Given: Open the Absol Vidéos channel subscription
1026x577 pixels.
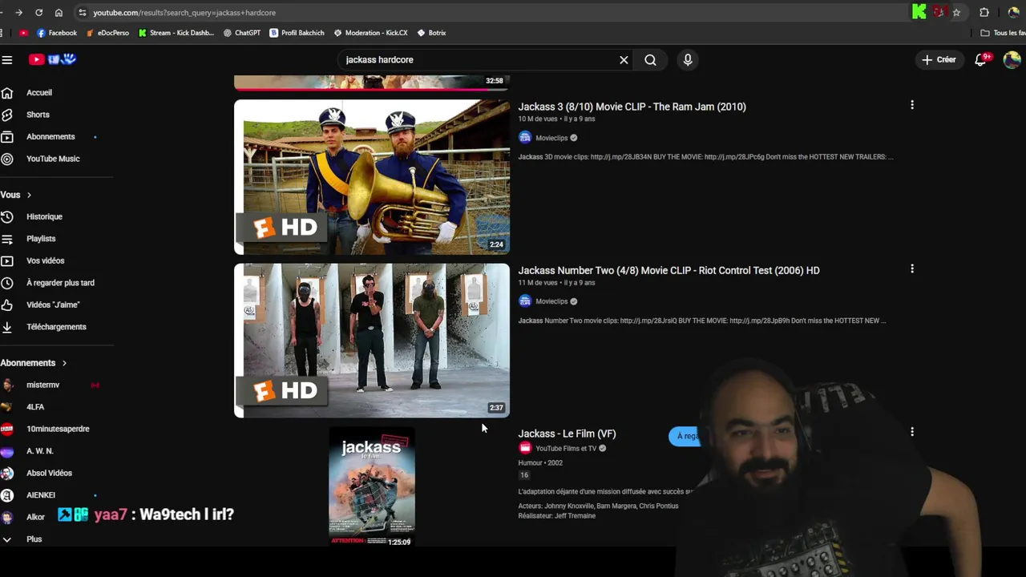Looking at the screenshot, I should coord(49,473).
